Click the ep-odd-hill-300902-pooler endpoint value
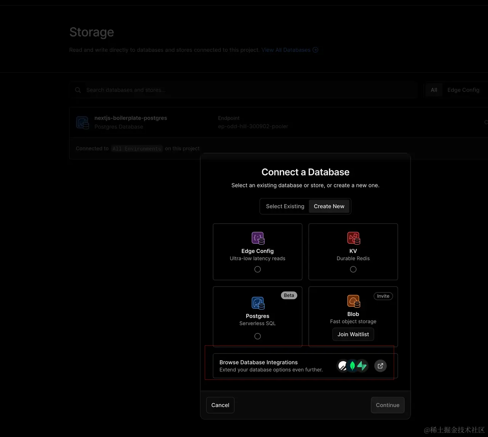 [253, 126]
